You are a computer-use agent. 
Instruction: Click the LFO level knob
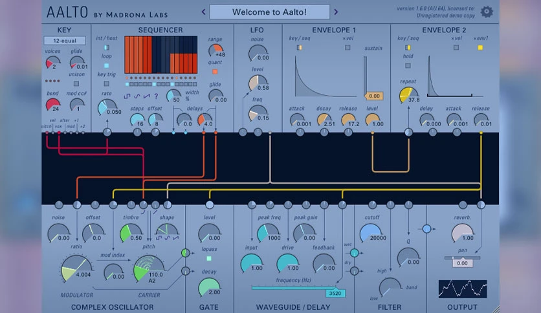coord(258,83)
